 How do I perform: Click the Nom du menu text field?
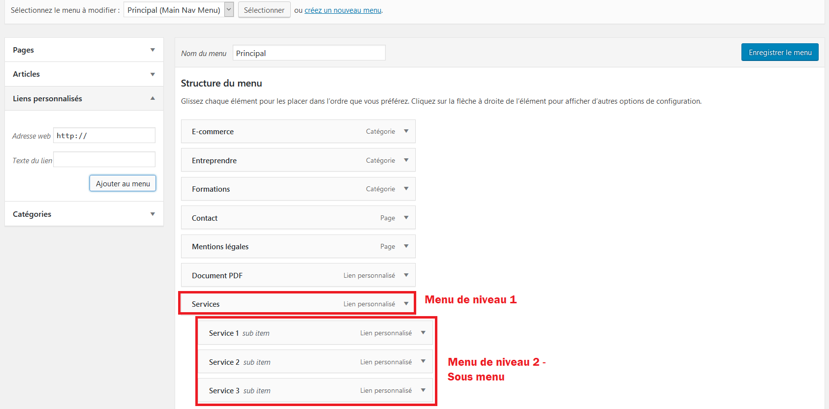pyautogui.click(x=309, y=53)
